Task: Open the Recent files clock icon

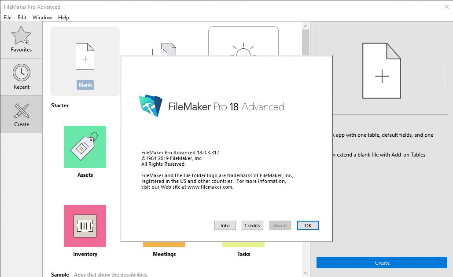Action: (x=22, y=73)
